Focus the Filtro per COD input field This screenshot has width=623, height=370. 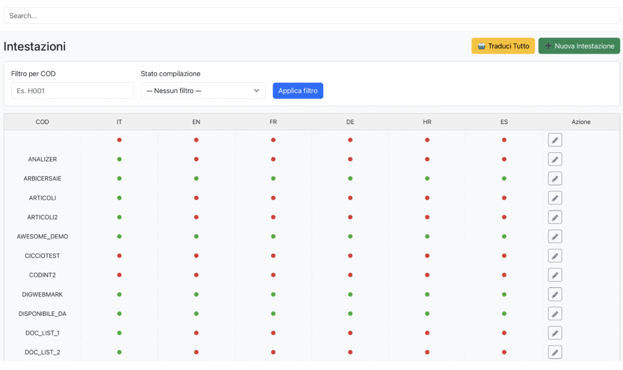(72, 91)
